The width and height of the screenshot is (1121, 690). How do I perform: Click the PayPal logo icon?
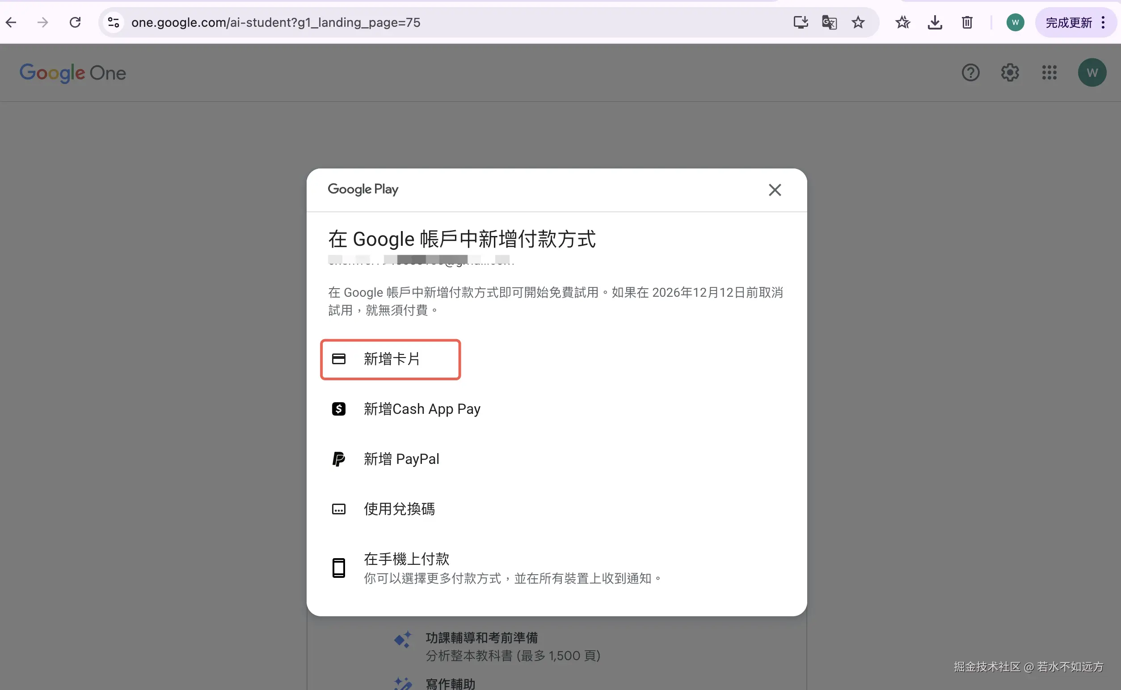(338, 459)
